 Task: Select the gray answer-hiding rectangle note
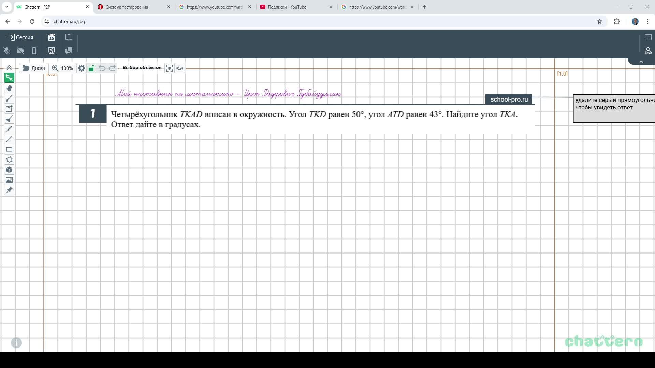pyautogui.click(x=614, y=108)
